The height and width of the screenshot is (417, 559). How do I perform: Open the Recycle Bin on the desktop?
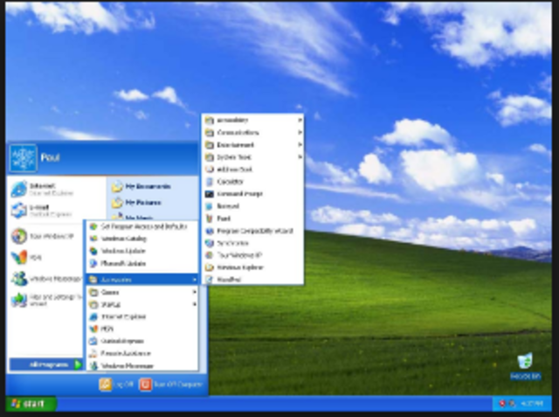(x=525, y=365)
